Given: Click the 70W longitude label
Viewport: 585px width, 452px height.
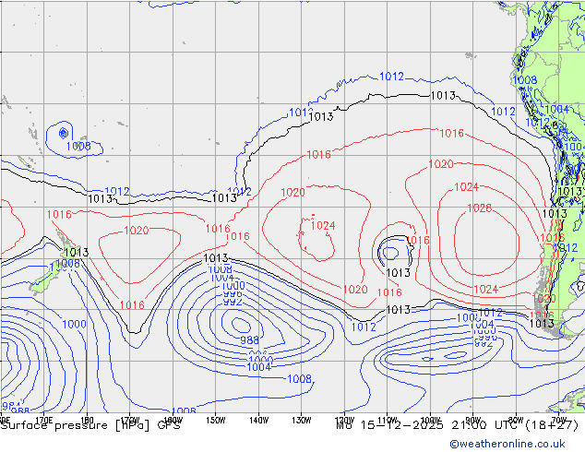Looking at the screenshot, I should click(559, 420).
